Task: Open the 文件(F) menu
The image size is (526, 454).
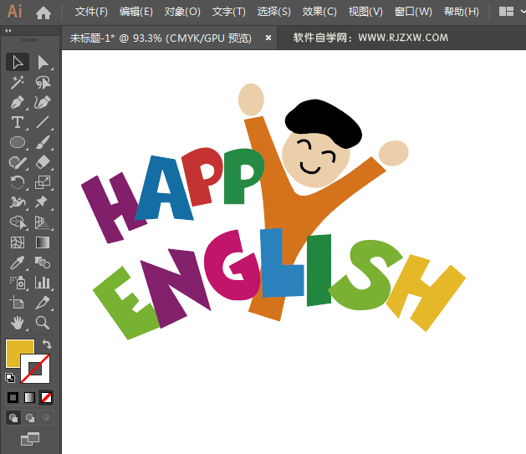Action: coord(91,12)
